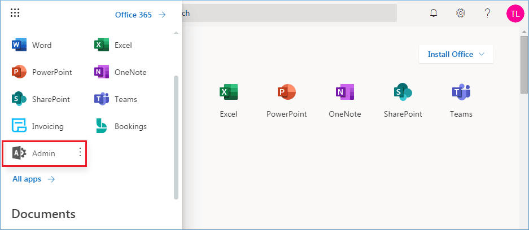
Task: Click the main page scroll-up arrow
Action: [524, 32]
